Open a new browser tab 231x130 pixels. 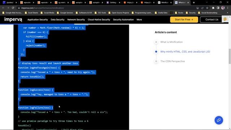click(x=194, y=3)
